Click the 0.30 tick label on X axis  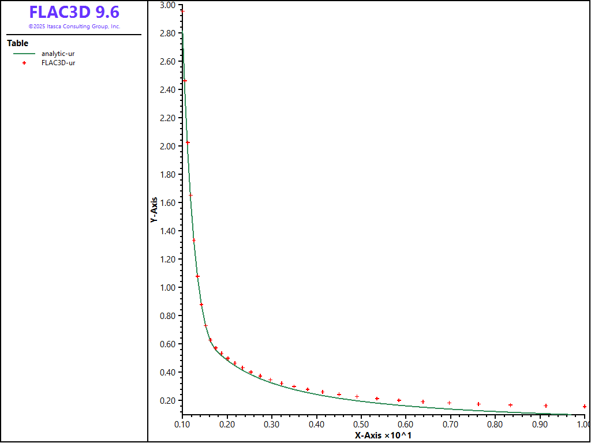coord(272,425)
